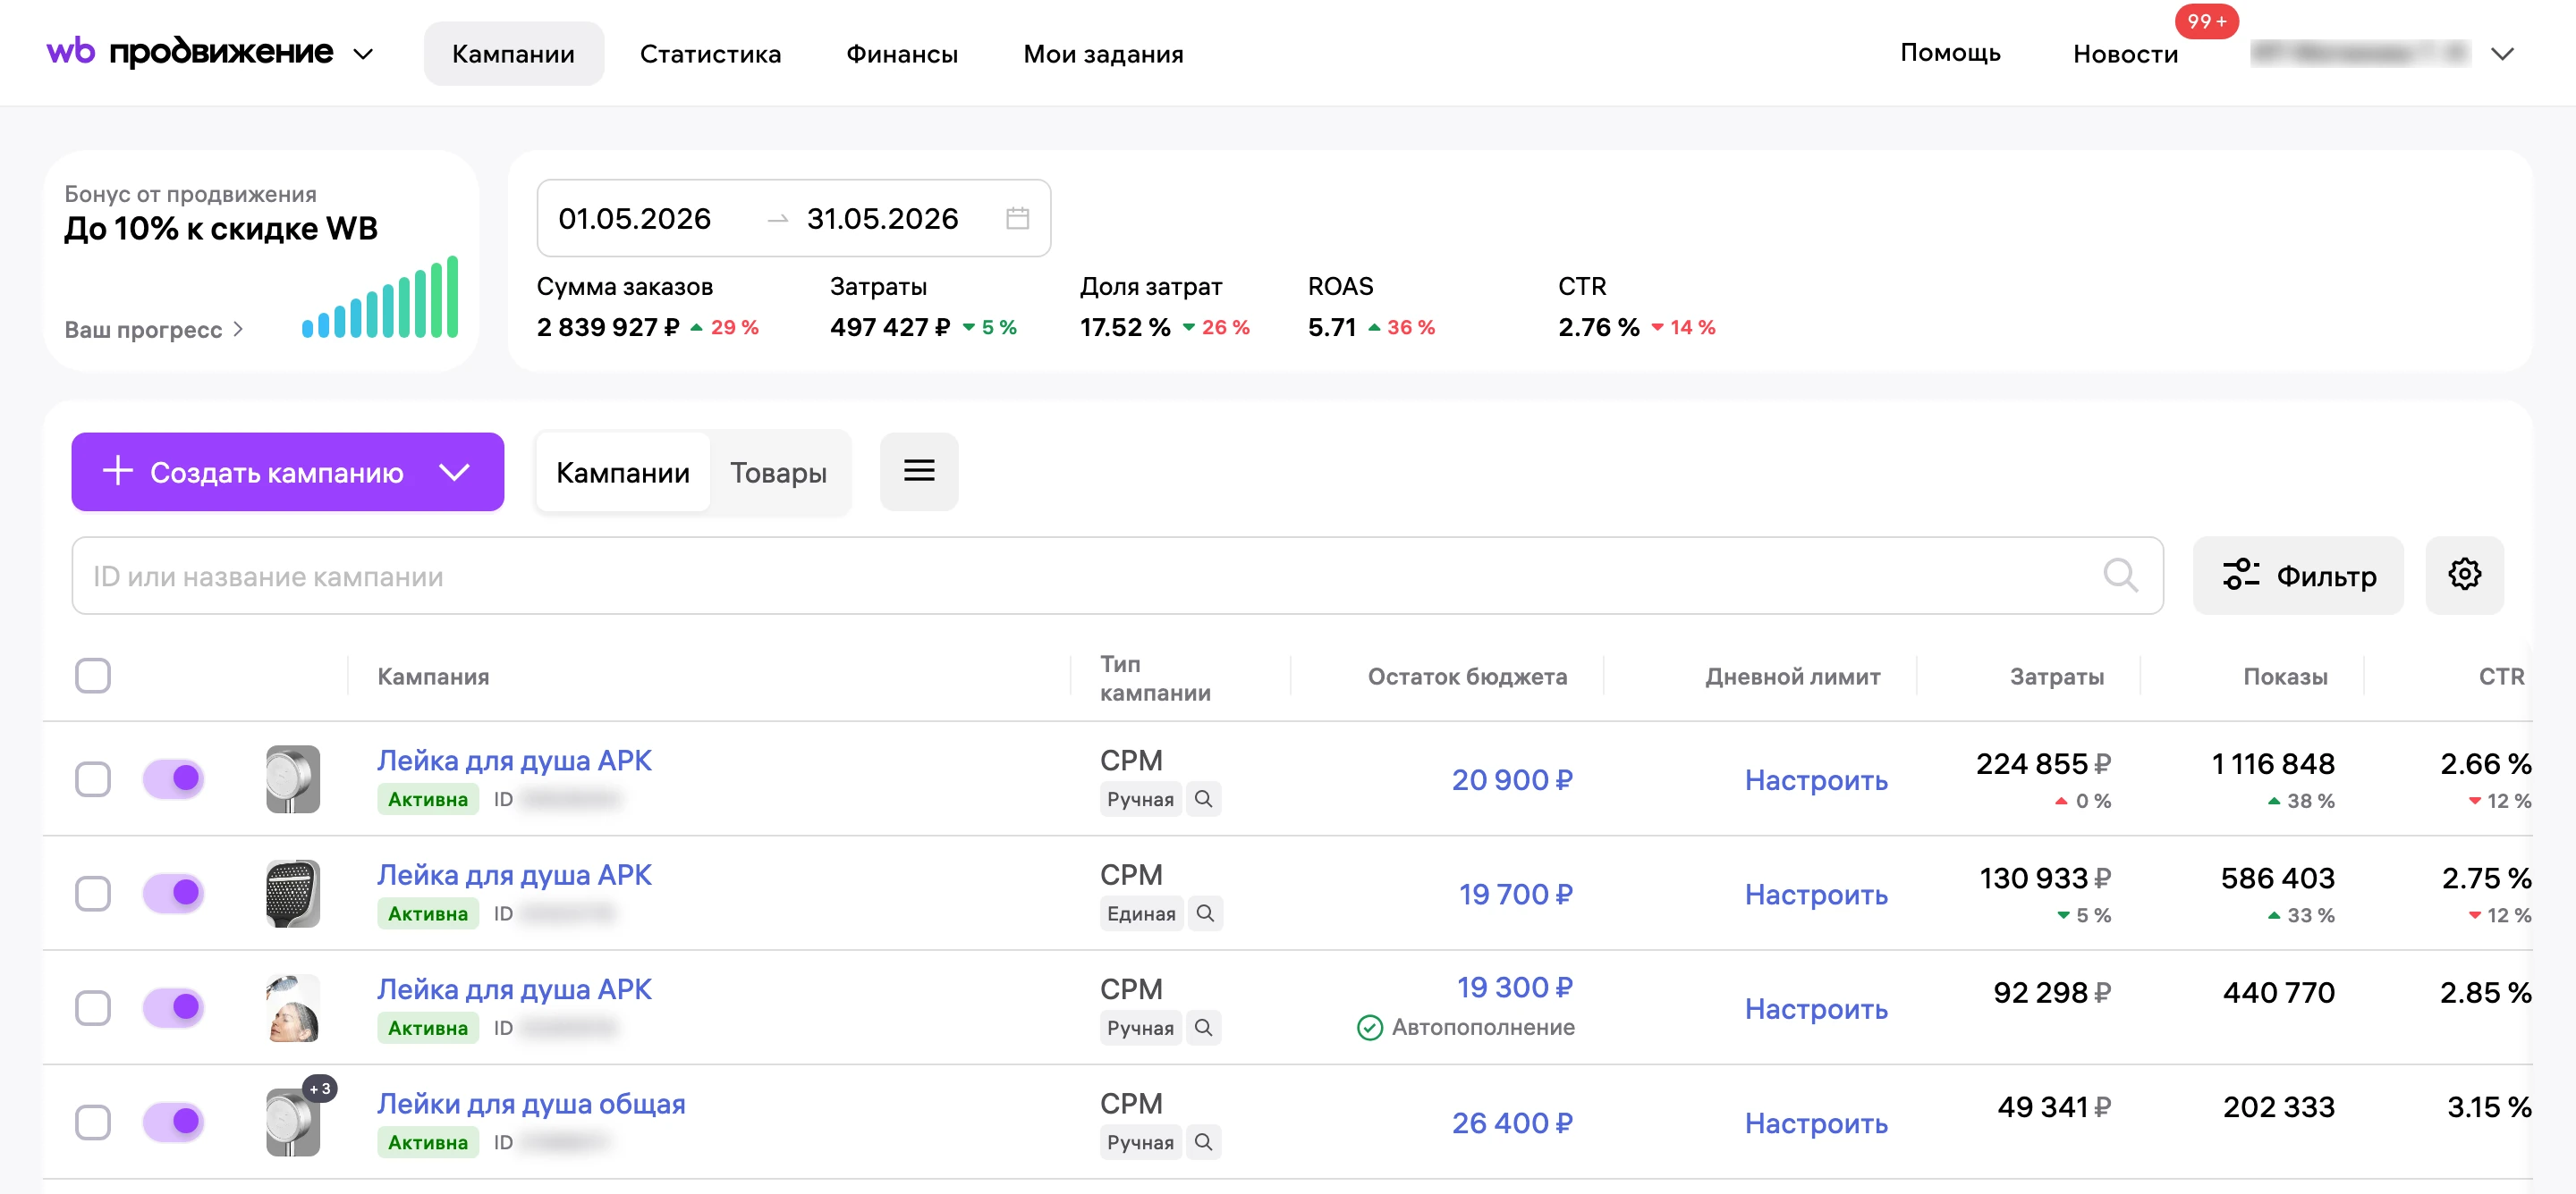Open Ваш прогресс bonus progress chart
Screen dimensions: 2576x1194
click(153, 330)
